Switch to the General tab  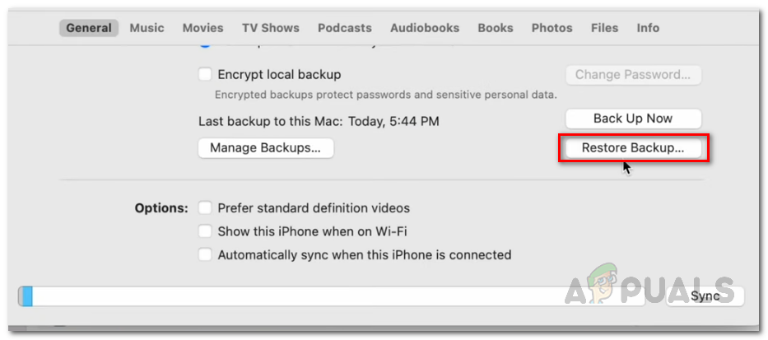point(89,28)
